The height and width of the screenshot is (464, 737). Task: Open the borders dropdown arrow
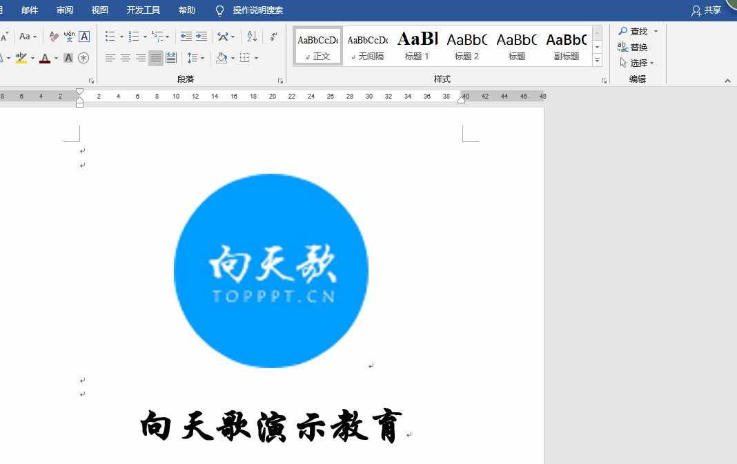click(256, 58)
